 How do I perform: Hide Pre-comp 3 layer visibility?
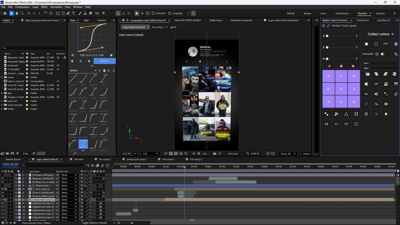click(x=2, y=189)
